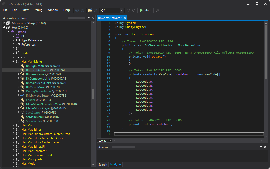The height and width of the screenshot is (169, 270).
Task: Collapse the Hex.MainMenu namespace node
Action: click(x=14, y=62)
